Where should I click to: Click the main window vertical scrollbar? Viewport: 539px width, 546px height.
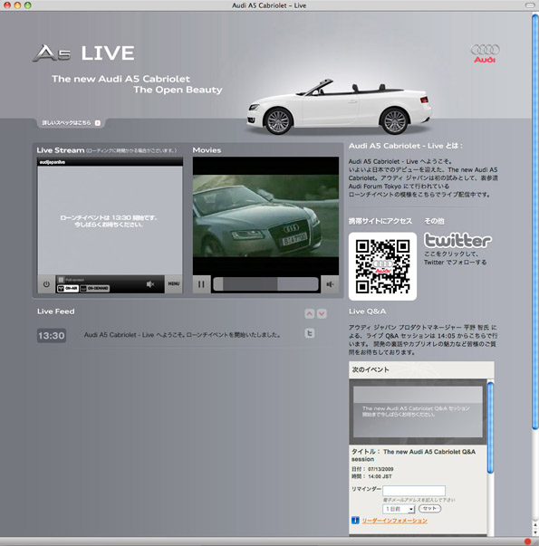coord(535,222)
